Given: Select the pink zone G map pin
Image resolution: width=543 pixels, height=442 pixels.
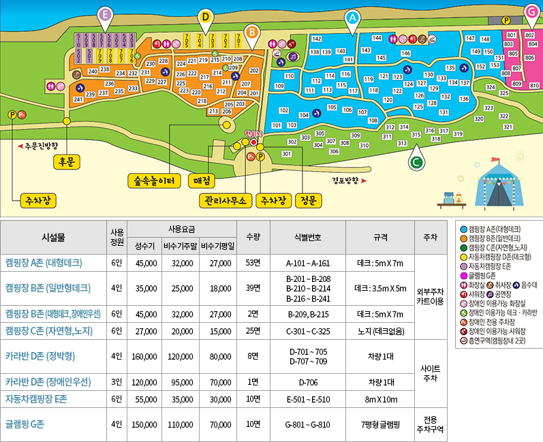Looking at the screenshot, I should tap(532, 12).
